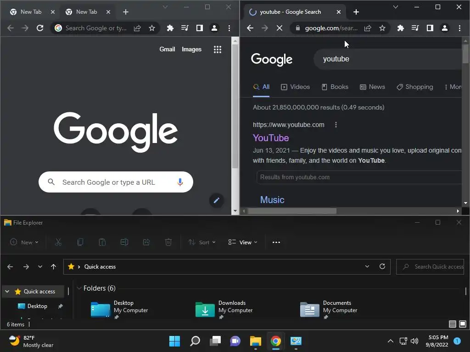The height and width of the screenshot is (352, 470).
Task: Open the Sort dropdown in File Explorer
Action: click(x=202, y=242)
